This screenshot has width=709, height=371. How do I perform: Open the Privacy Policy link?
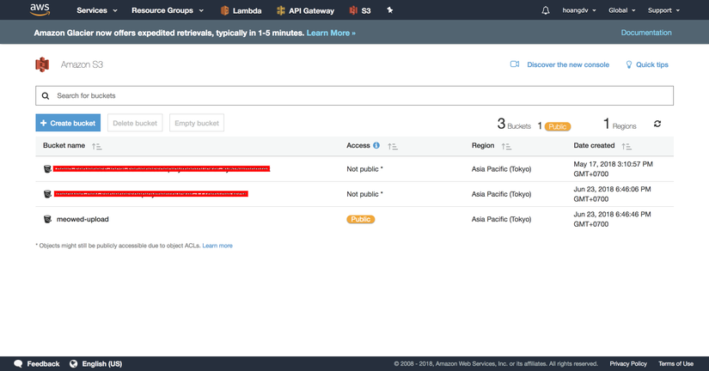[x=628, y=364]
